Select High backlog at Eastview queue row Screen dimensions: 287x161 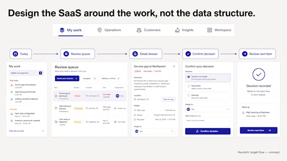pyautogui.click(x=89, y=108)
